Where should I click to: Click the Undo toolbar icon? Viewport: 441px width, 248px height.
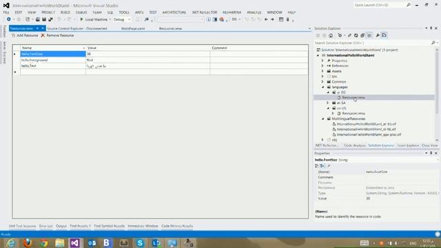[59, 19]
